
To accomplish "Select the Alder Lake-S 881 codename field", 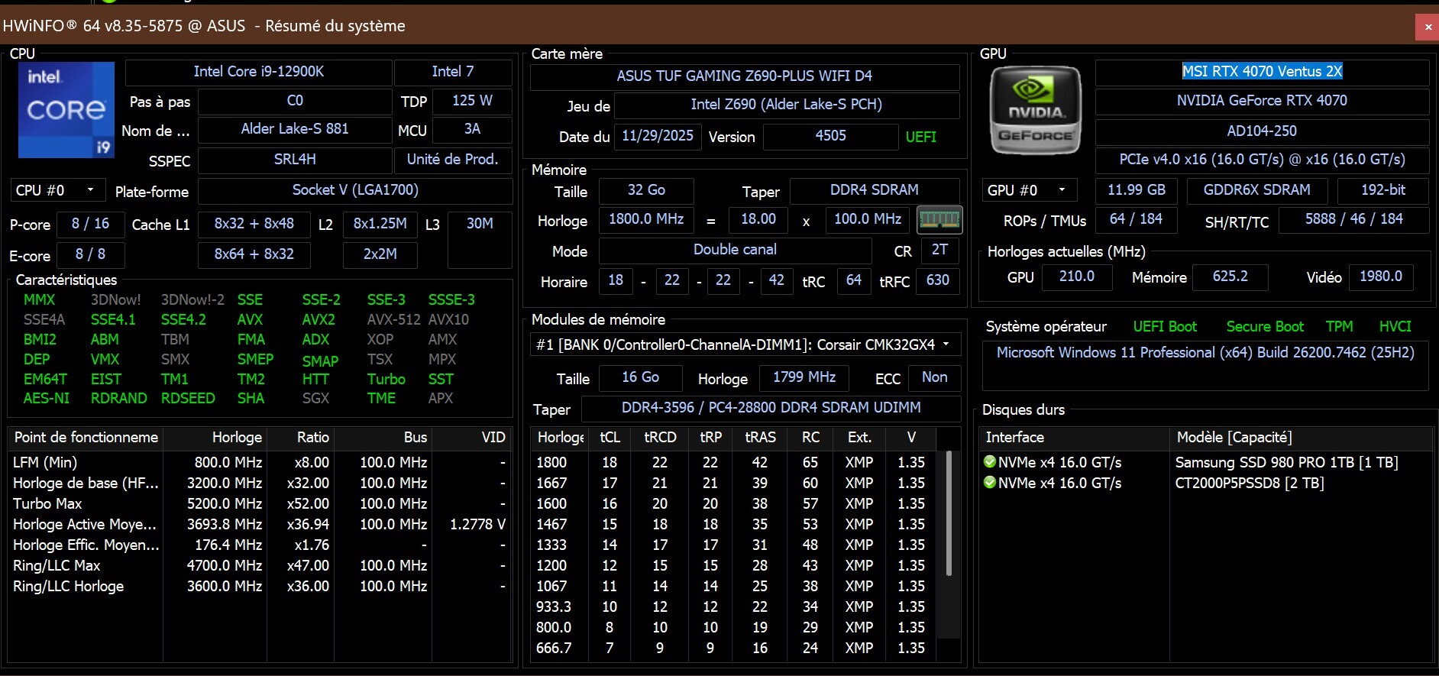I will (295, 129).
